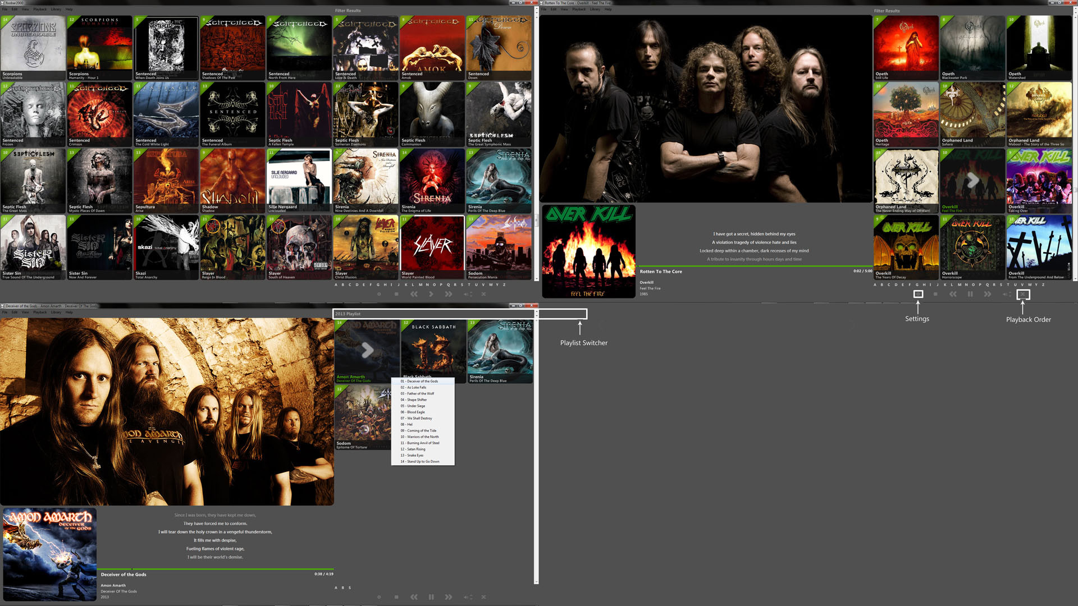Select track 04 - Shape Shifter in popup list
The height and width of the screenshot is (606, 1078).
click(x=423, y=400)
